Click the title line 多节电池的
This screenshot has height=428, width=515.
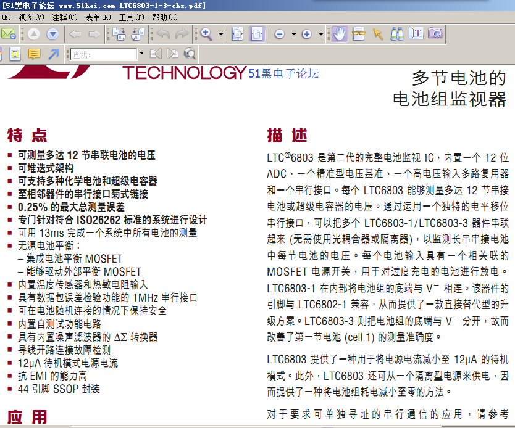(x=459, y=78)
